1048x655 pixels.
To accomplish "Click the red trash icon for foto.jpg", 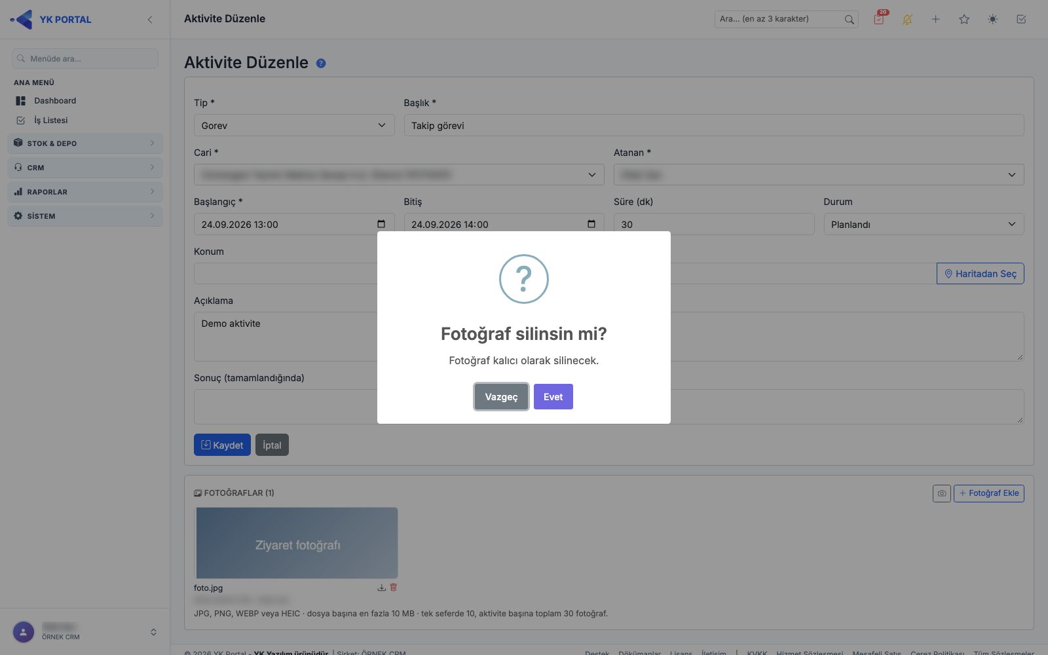I will [394, 588].
